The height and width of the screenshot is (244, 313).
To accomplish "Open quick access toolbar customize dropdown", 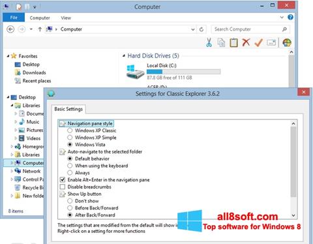I will pos(35,7).
